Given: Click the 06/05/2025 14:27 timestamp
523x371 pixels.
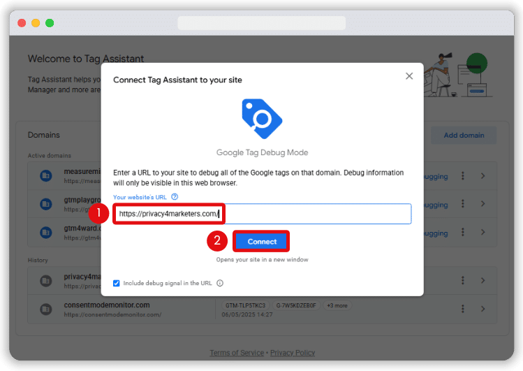Looking at the screenshot, I should click(x=247, y=314).
